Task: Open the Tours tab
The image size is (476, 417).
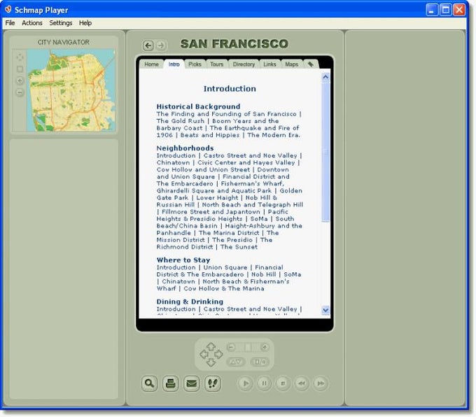Action: tap(217, 64)
